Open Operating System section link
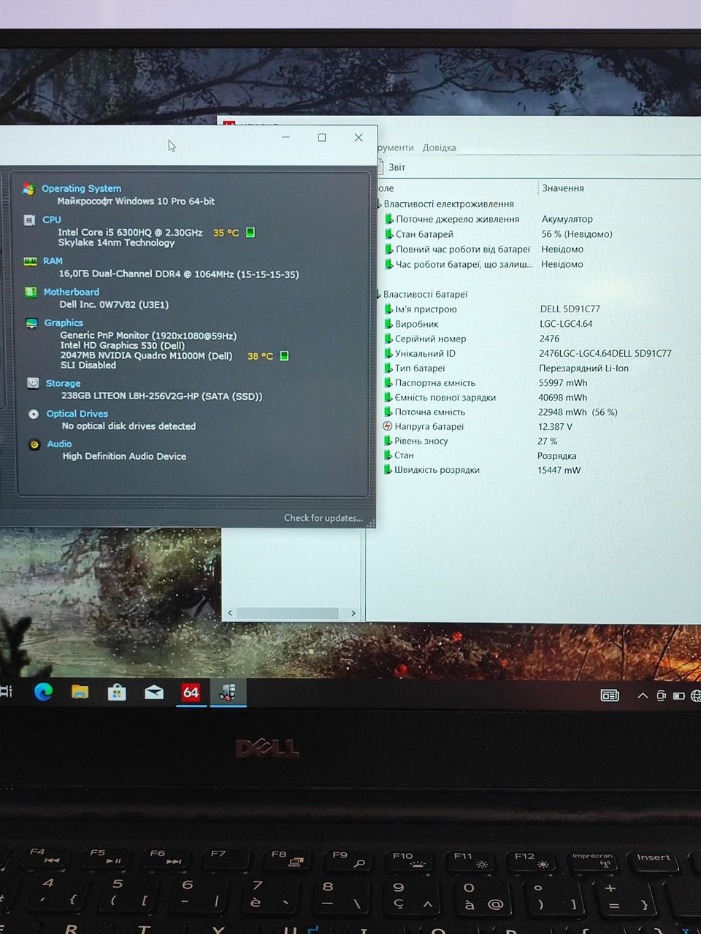 tap(81, 188)
